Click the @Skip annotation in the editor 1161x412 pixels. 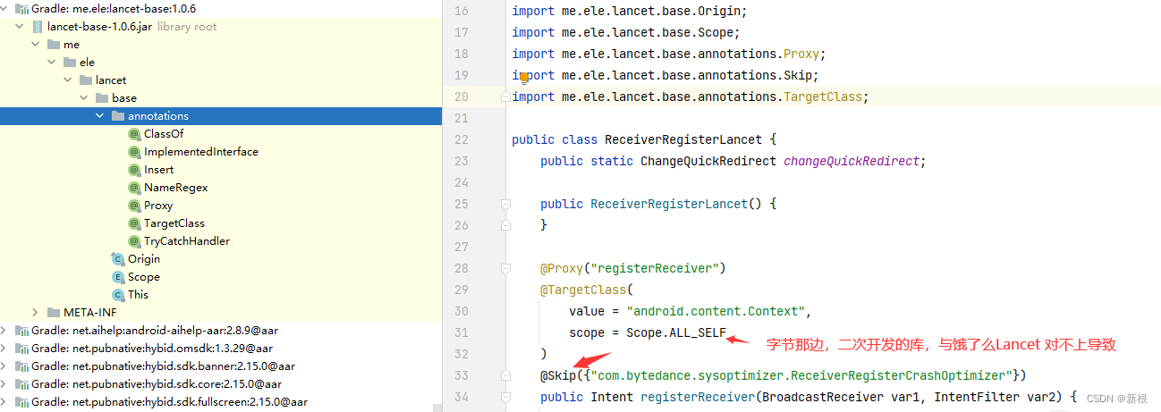(x=558, y=375)
